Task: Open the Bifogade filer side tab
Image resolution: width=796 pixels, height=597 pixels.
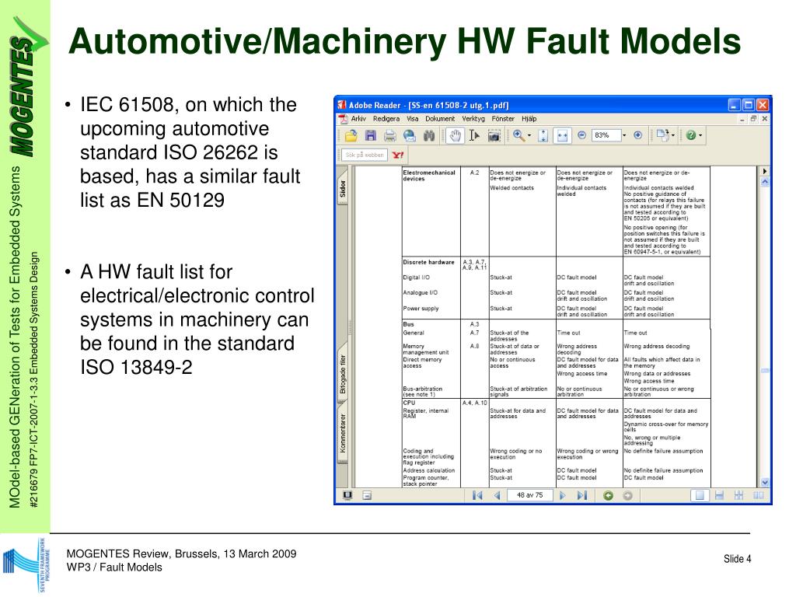Action: coord(343,374)
